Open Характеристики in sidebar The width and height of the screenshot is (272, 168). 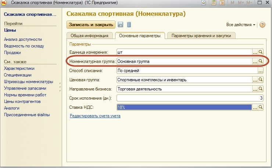[x=19, y=68]
